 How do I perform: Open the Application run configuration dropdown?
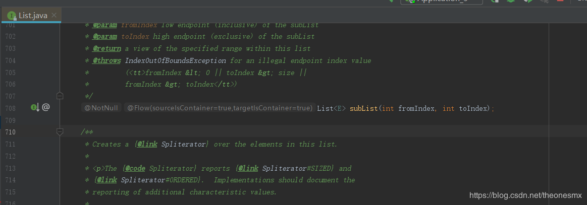(442, 2)
